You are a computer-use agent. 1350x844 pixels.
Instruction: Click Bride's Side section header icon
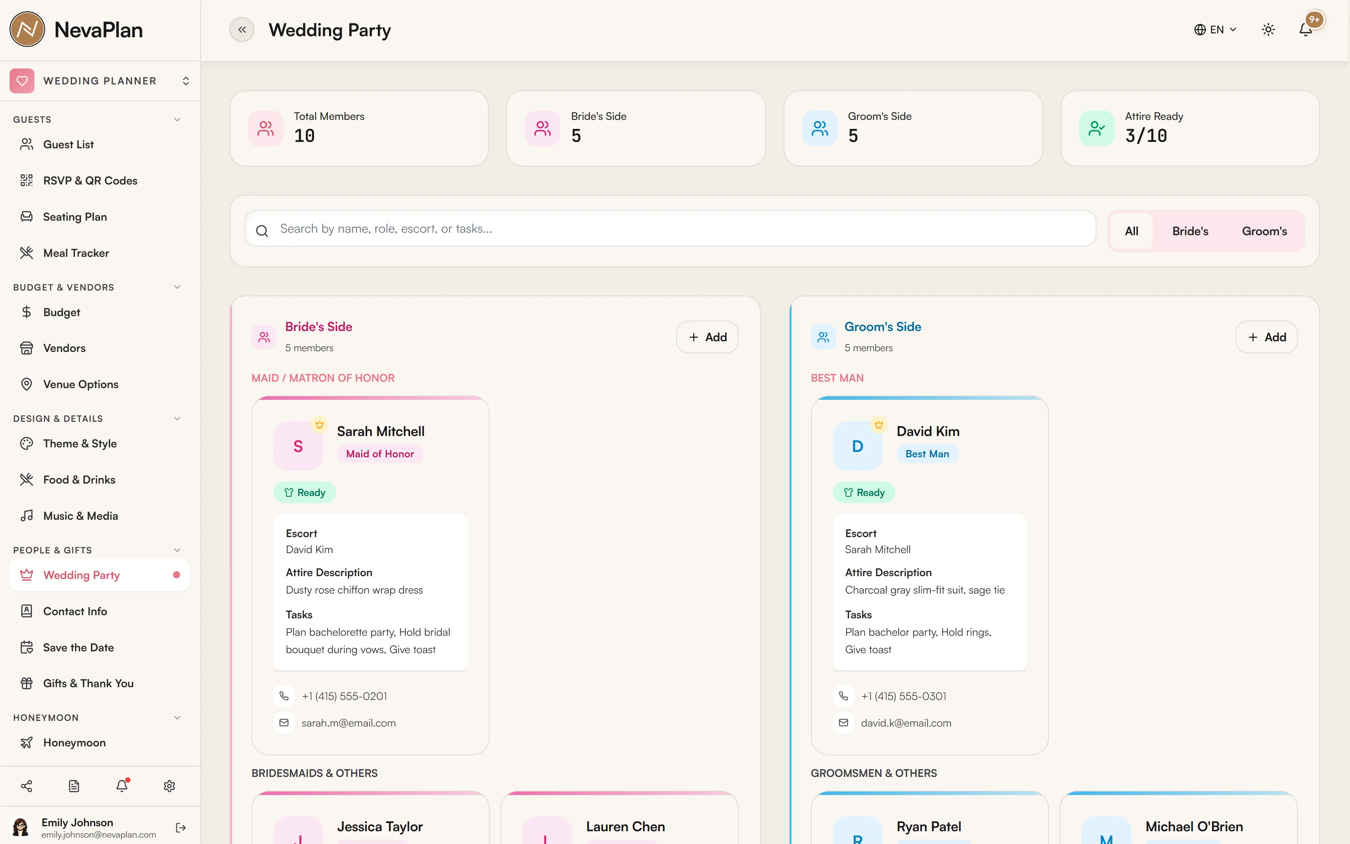(x=264, y=337)
